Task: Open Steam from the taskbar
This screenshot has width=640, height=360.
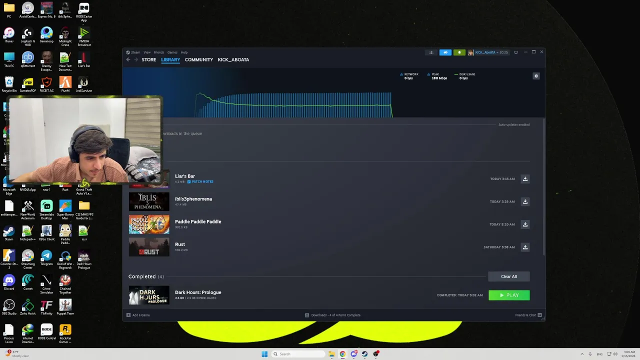Action: pos(364,354)
